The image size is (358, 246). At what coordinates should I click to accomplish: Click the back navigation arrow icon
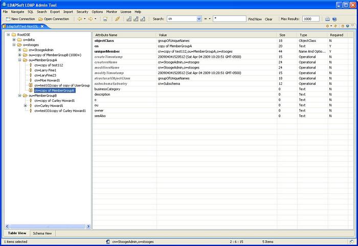coord(79,19)
